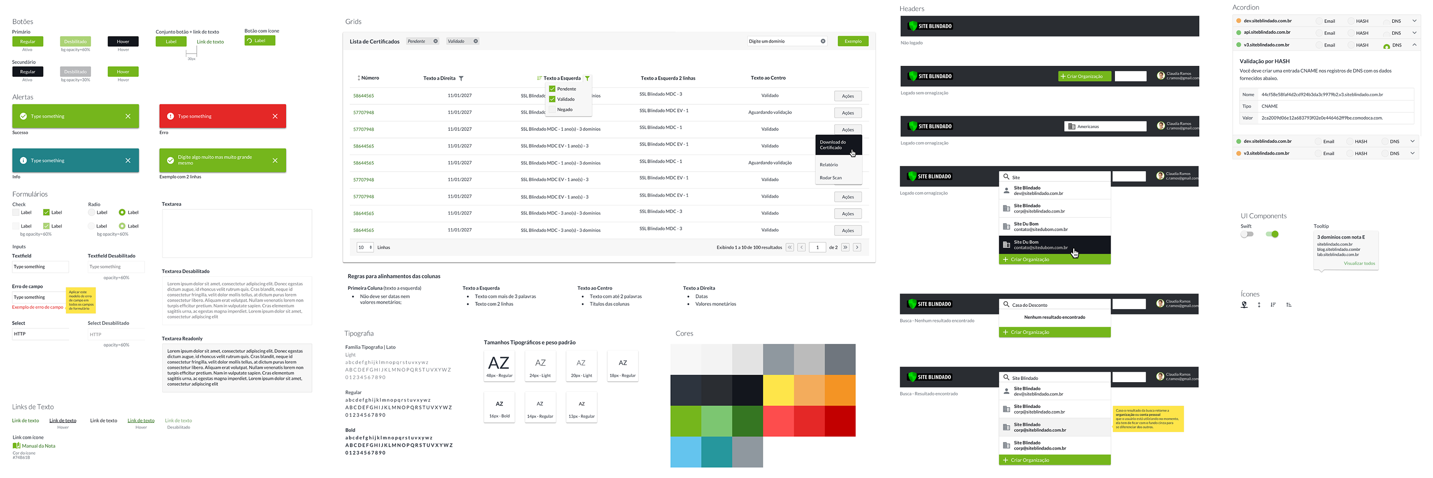Open the 10 Linhas rows-per-page dropdown
The height and width of the screenshot is (478, 1433).
tap(365, 247)
